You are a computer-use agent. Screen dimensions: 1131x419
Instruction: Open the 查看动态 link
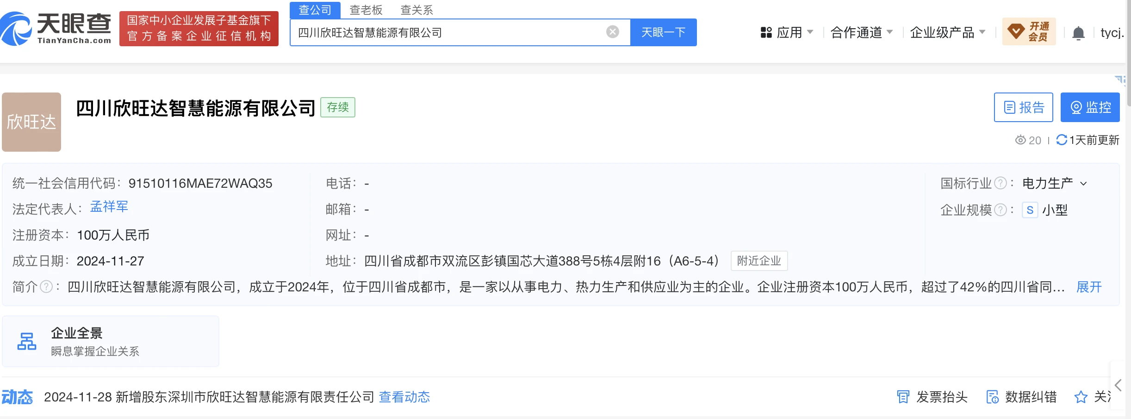(404, 397)
